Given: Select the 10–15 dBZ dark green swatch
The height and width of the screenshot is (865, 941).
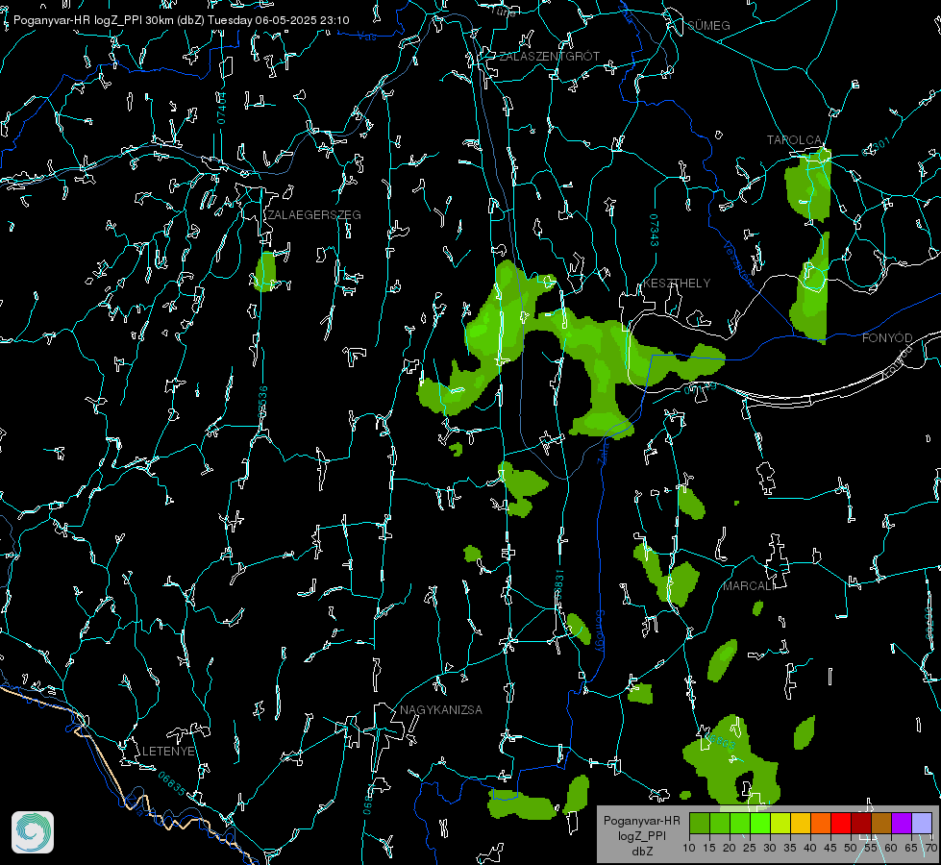Looking at the screenshot, I should coord(700,823).
